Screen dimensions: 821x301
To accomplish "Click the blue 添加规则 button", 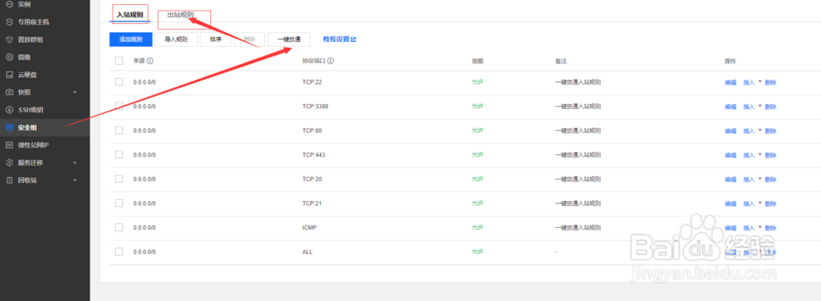I will [131, 39].
